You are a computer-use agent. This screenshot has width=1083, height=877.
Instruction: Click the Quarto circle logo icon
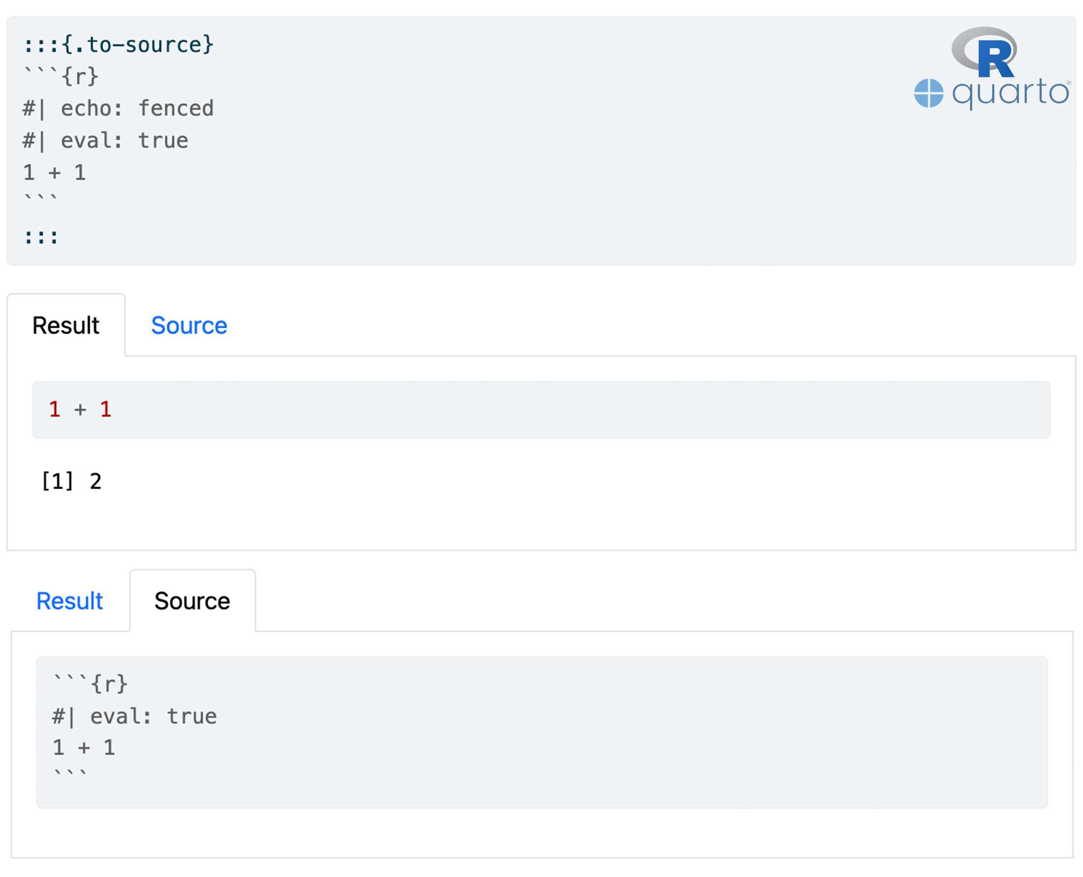(928, 93)
